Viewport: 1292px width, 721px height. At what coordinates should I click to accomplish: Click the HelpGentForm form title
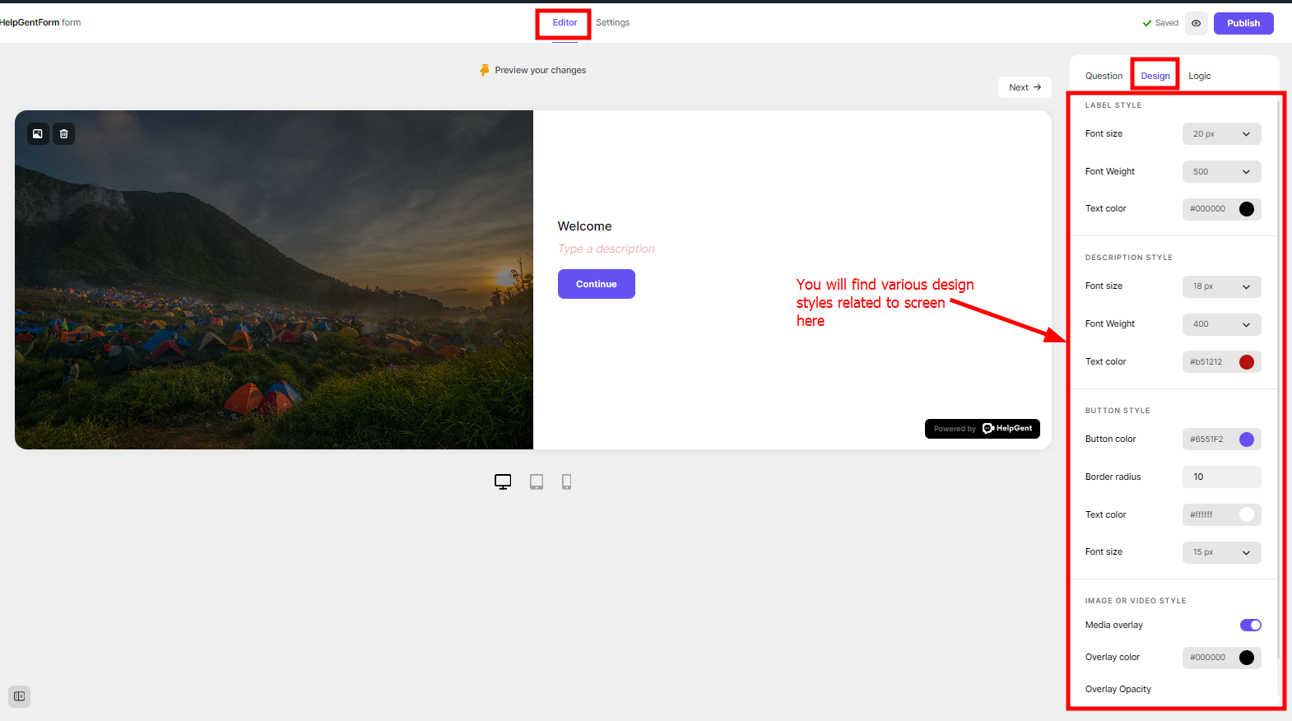pyautogui.click(x=40, y=23)
